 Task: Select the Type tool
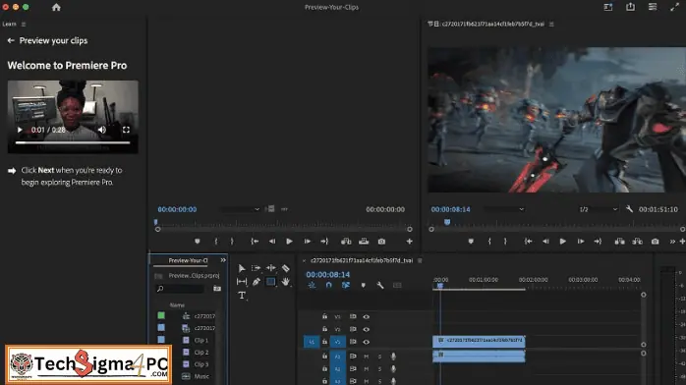tap(242, 295)
